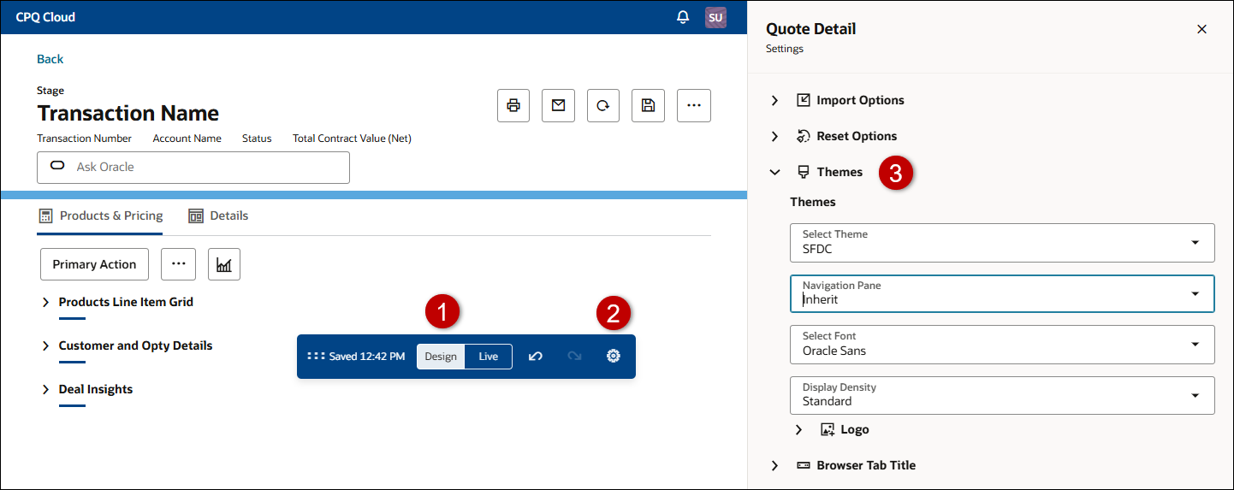Viewport: 1234px width, 490px height.
Task: Click the Ask Oracle oval icon
Action: [x=57, y=167]
